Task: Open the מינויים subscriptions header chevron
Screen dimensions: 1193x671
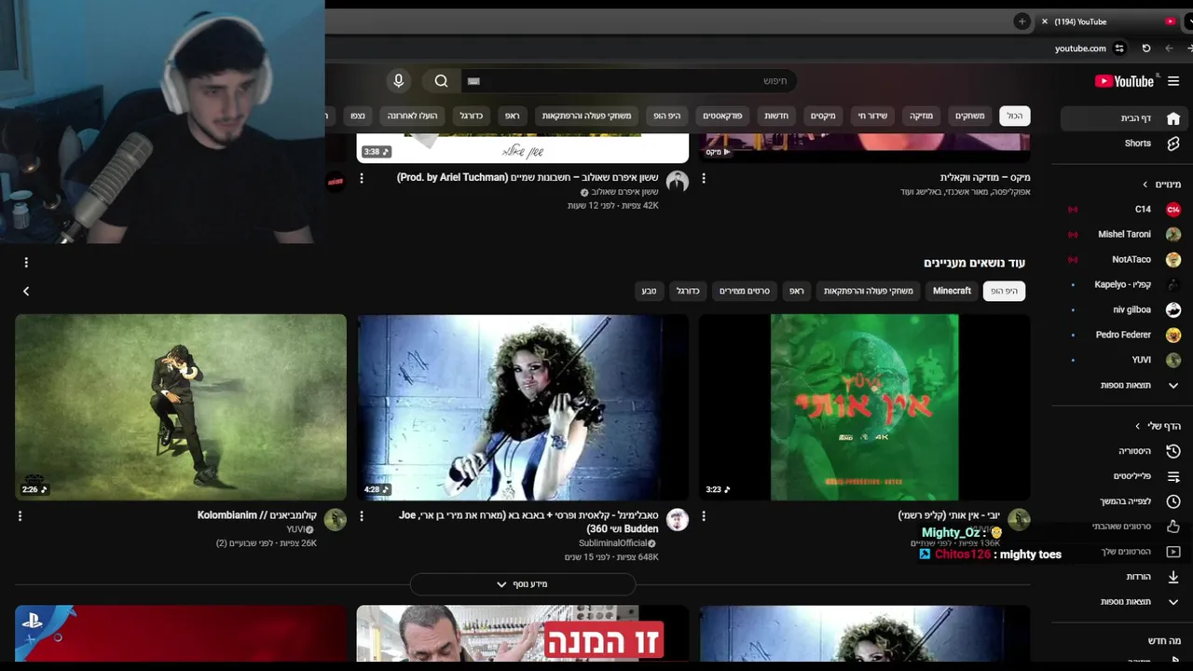Action: tap(1145, 185)
